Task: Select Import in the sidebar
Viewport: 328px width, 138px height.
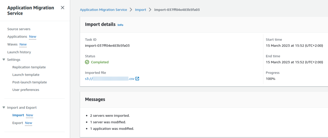Action: click(x=18, y=115)
